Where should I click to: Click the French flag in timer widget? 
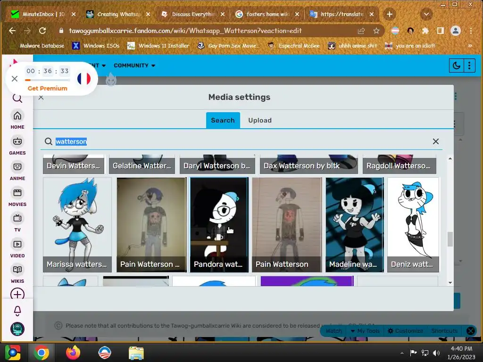point(84,79)
